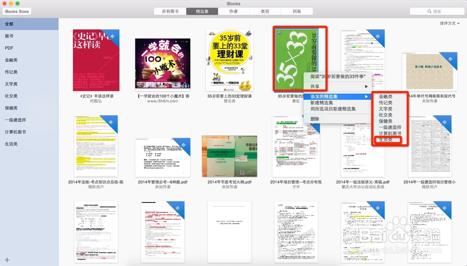
Task: Click author name 曾志尧
Action: click(x=230, y=101)
